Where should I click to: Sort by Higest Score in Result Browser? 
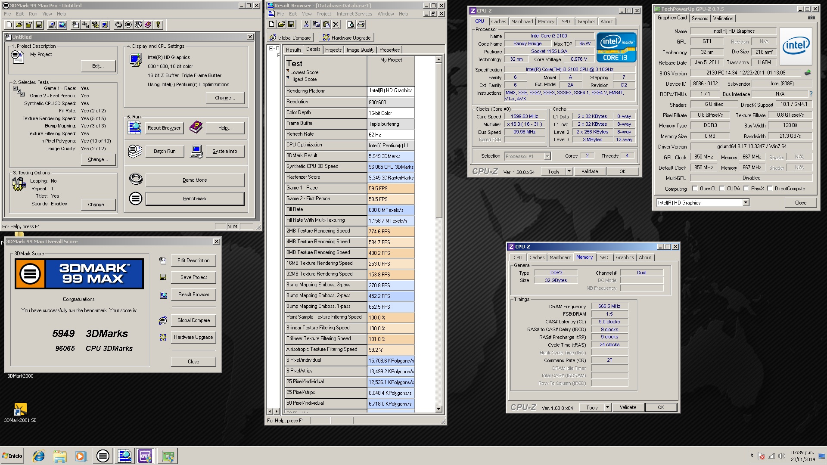(303, 79)
